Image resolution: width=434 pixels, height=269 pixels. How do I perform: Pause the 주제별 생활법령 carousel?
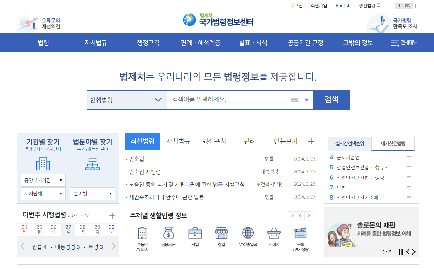pos(292,215)
